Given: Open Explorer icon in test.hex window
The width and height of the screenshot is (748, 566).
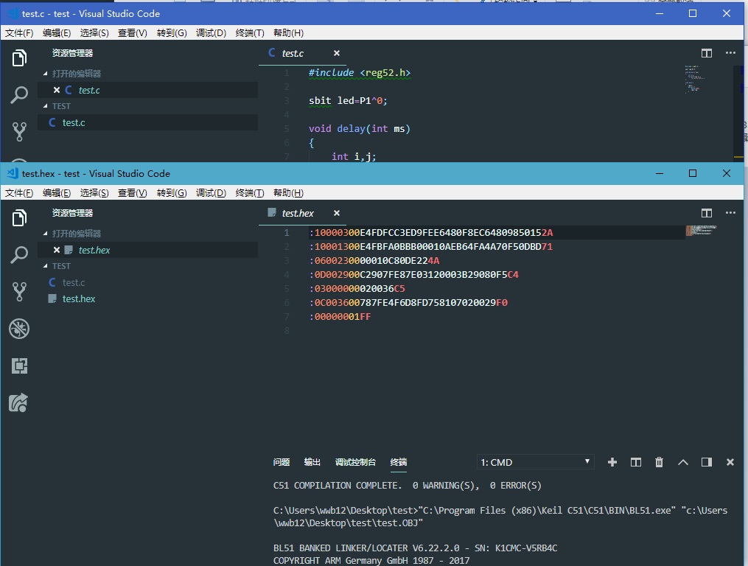Looking at the screenshot, I should pyautogui.click(x=19, y=217).
